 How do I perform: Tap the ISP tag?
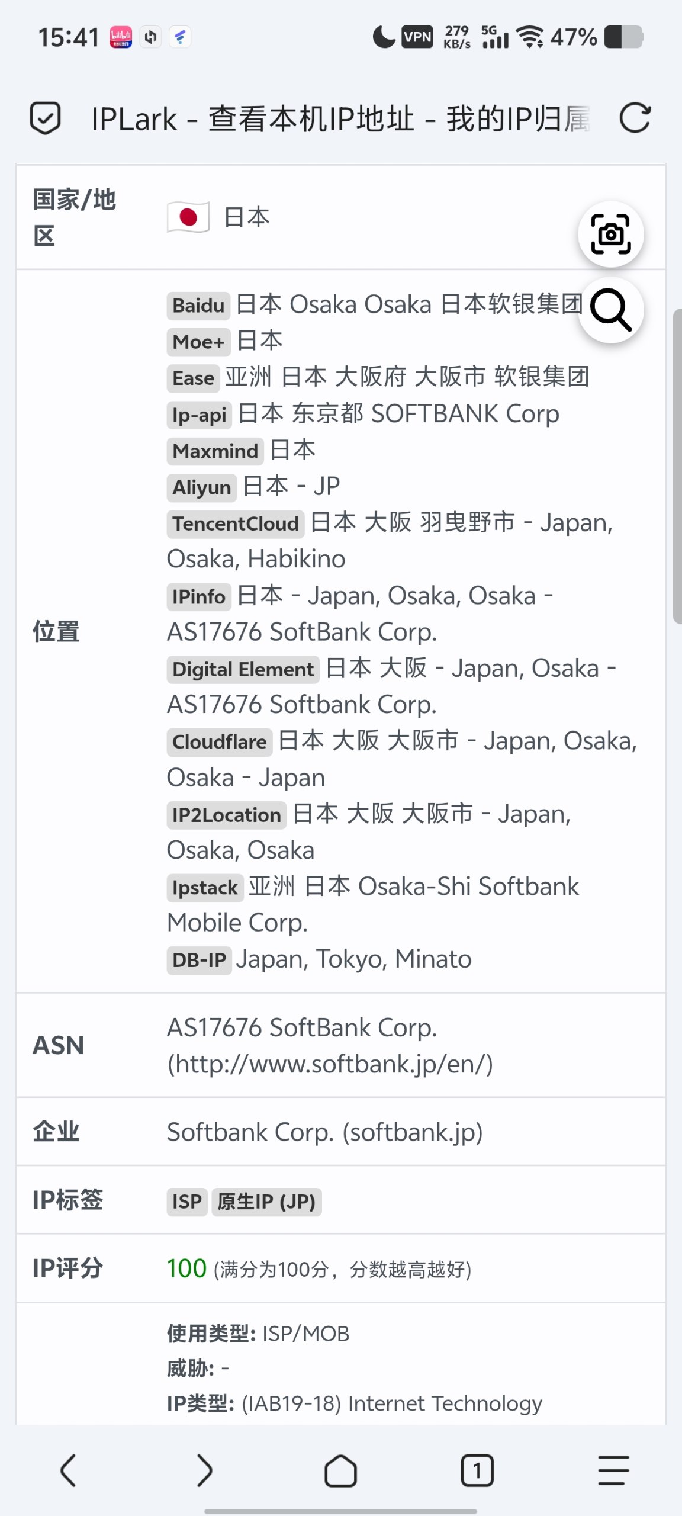(187, 1202)
